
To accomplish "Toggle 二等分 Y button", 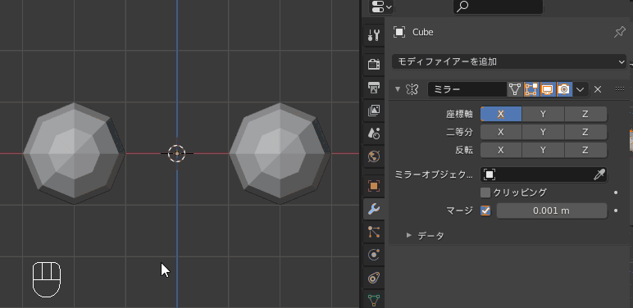I will (x=543, y=132).
